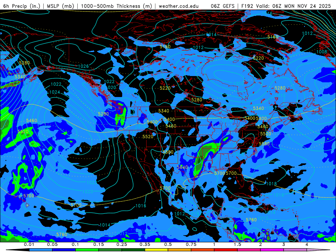This screenshot has height=252, width=336.
Task: Select the red 1–1.5 legend swatch
Action: tap(226, 250)
